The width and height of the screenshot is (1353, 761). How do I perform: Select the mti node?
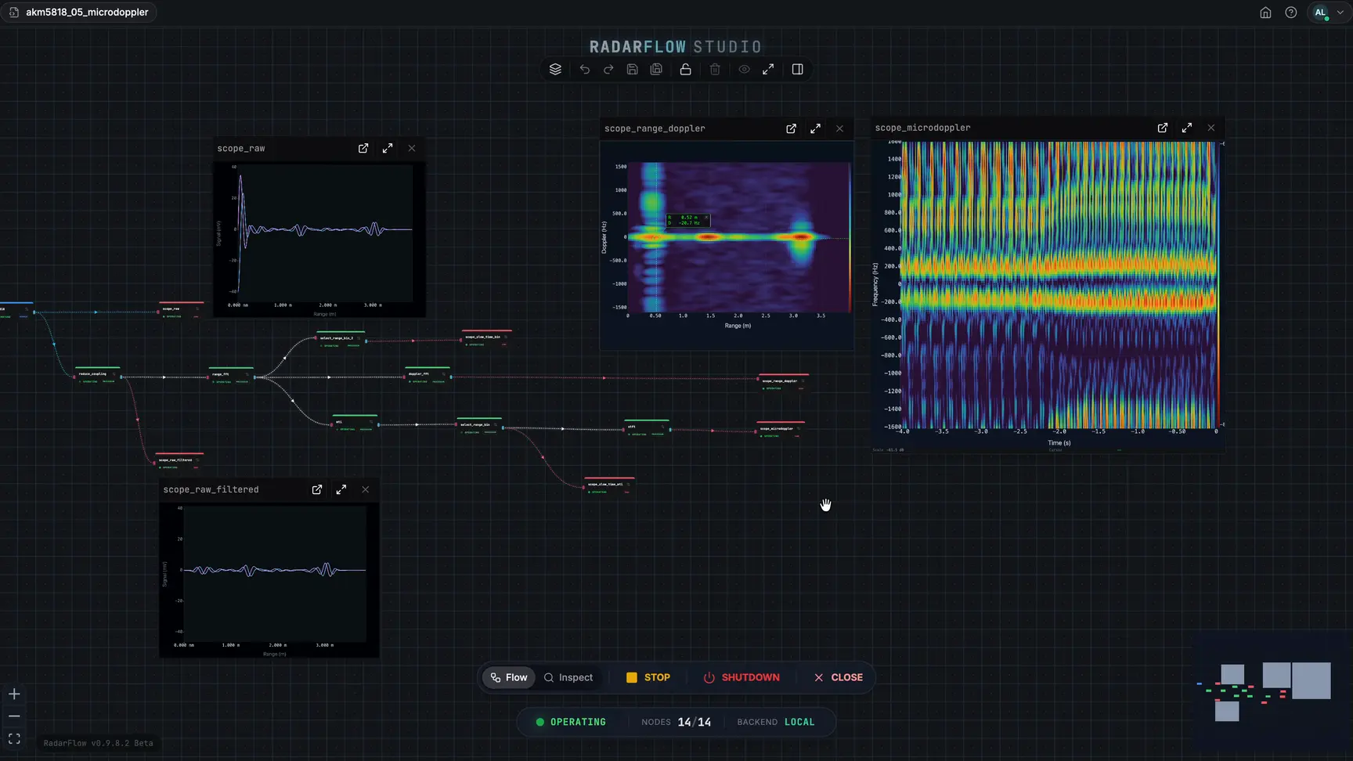pos(355,423)
